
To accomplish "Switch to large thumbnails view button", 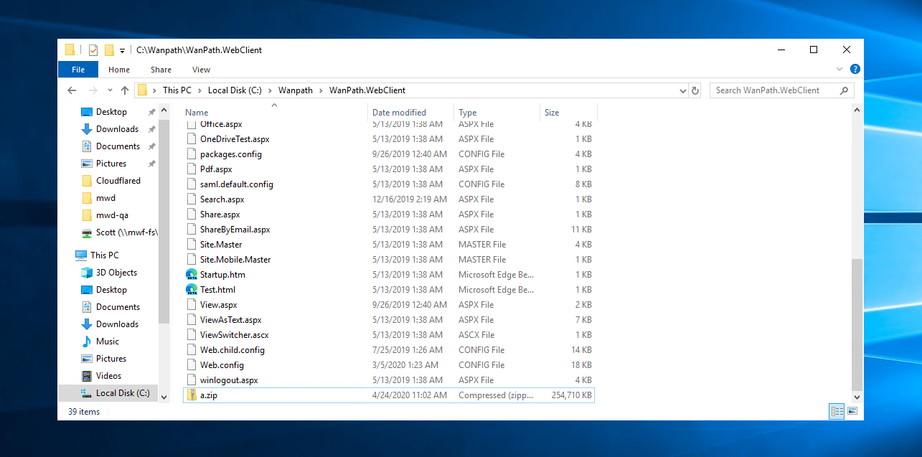I will click(852, 411).
